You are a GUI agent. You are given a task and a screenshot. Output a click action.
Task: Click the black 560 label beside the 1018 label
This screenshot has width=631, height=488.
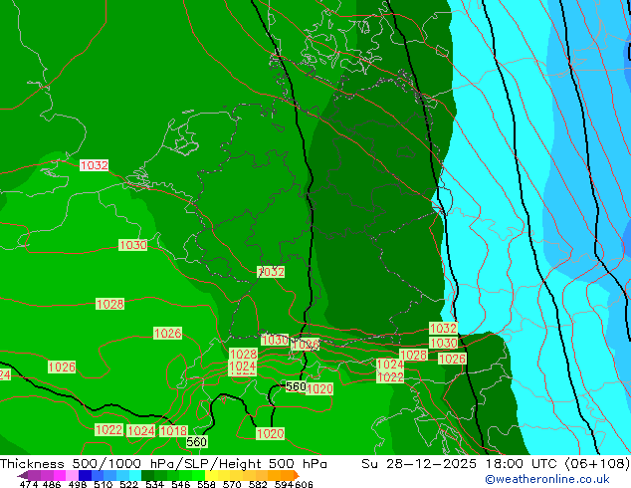196,442
